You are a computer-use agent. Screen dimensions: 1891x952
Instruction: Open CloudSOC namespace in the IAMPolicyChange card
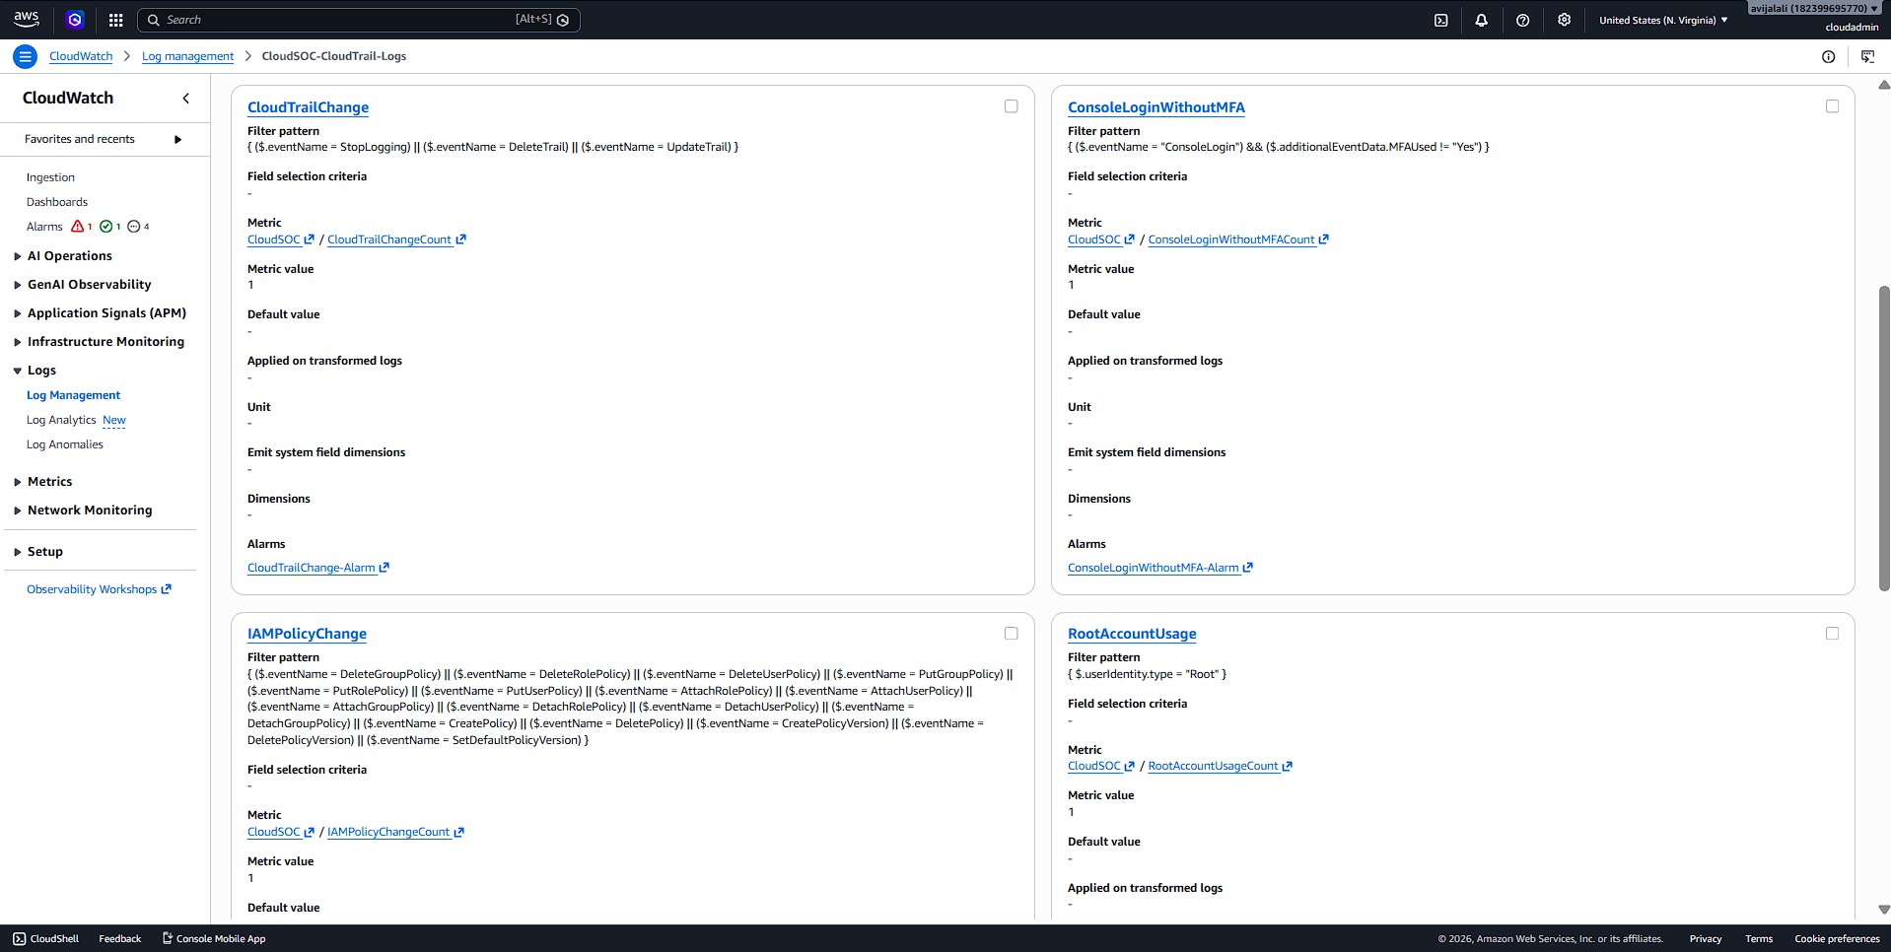(x=281, y=832)
